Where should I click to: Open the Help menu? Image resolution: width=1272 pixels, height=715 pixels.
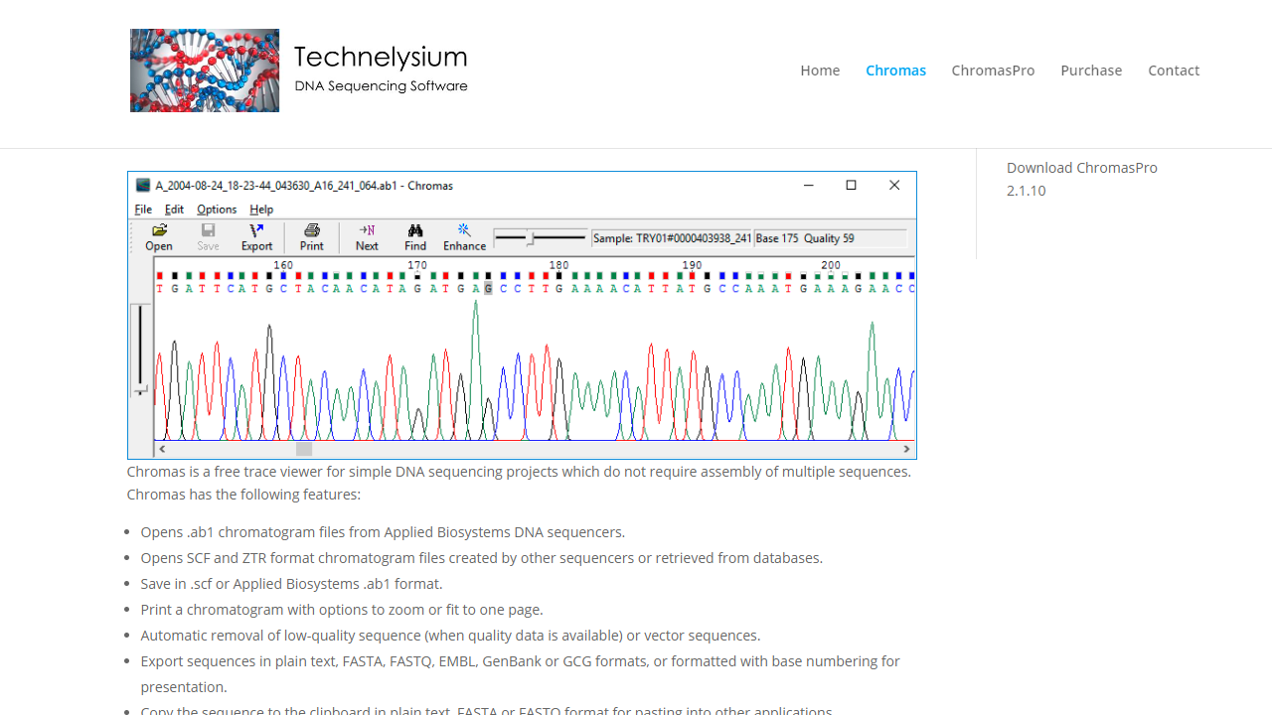261,210
